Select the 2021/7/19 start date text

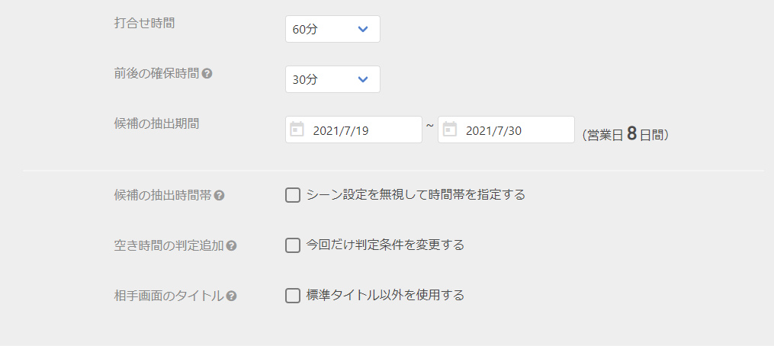(x=341, y=131)
